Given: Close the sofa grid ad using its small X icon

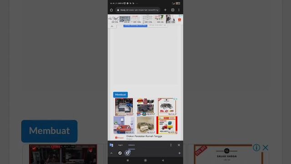Looking at the screenshot, I should click(x=177, y=99).
